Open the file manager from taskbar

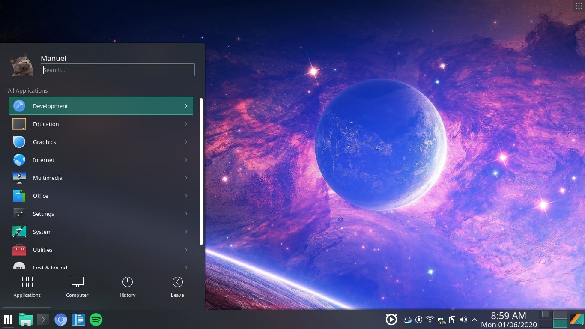(x=26, y=320)
